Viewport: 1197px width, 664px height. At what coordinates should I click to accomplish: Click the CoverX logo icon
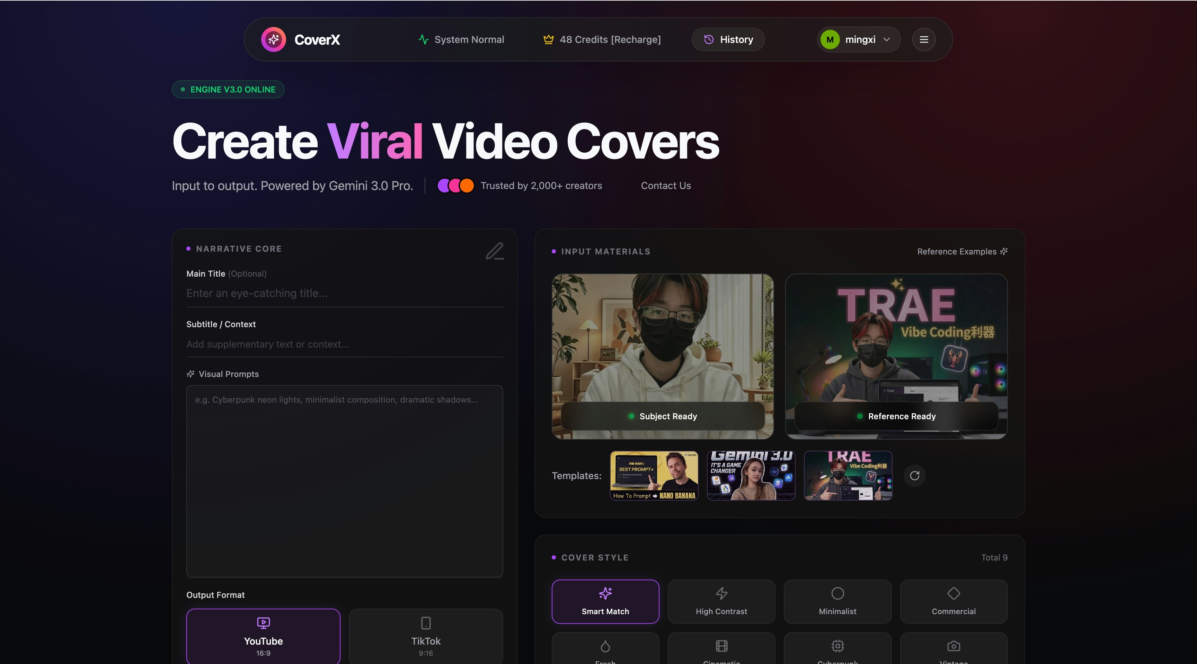273,39
